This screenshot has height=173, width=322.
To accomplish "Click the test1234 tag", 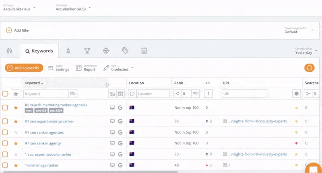I will 56,110.
